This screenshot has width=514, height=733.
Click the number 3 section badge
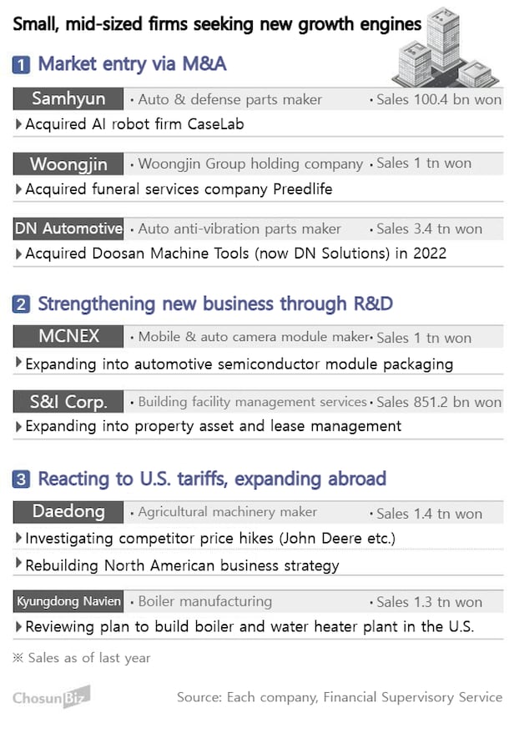(22, 479)
